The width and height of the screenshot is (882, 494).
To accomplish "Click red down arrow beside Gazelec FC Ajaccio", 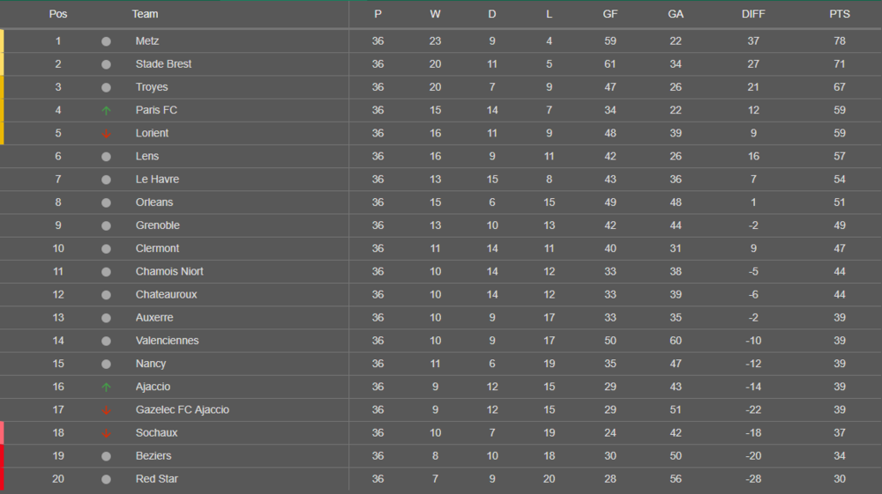I will click(x=106, y=410).
